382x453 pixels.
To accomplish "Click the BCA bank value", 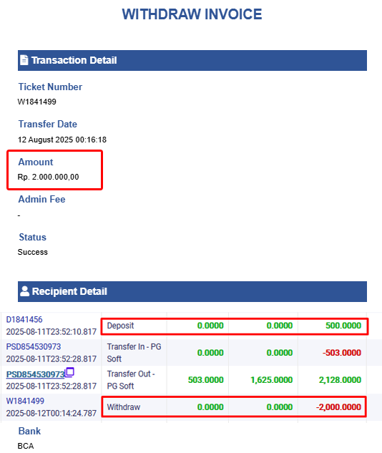I will click(x=26, y=446).
